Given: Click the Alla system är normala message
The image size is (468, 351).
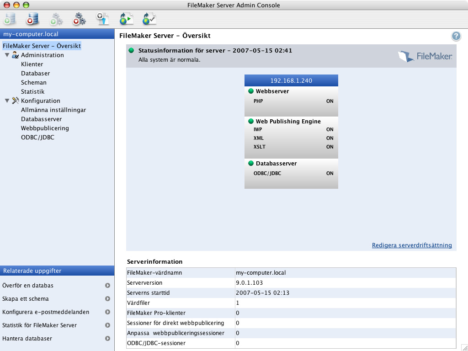Looking at the screenshot, I should point(169,60).
